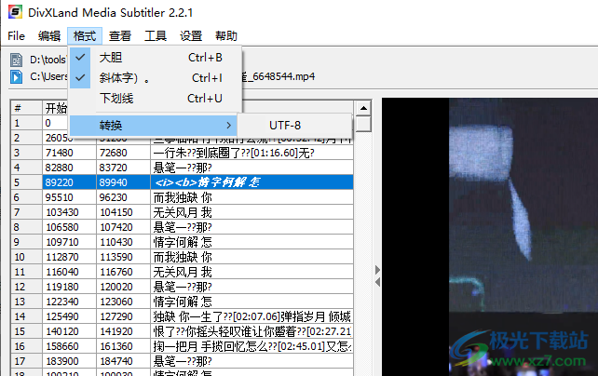Click the 开始 column header
Screen dimensions: 598x376
click(x=55, y=108)
